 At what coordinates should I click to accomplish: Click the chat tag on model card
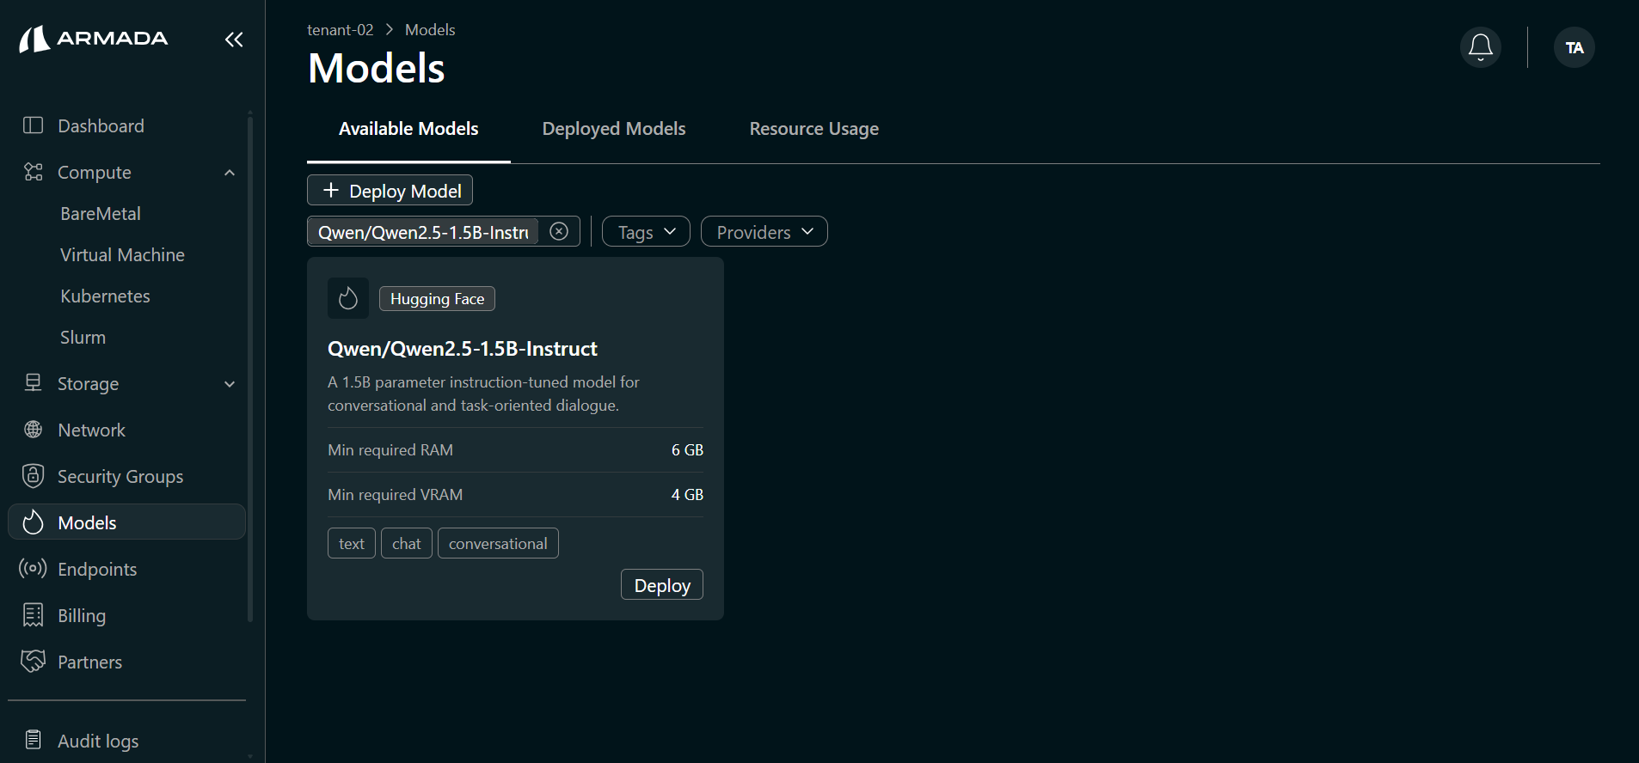(407, 543)
